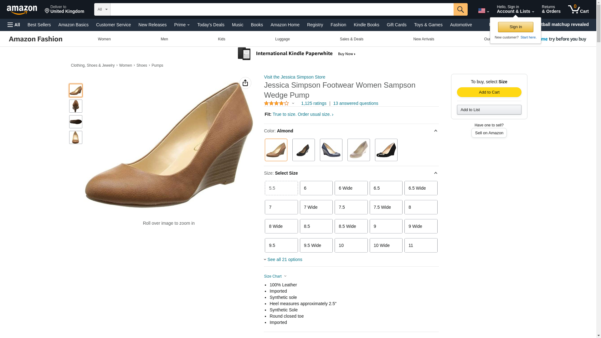Click the star rating display
Screen dimensions: 601x338
tap(276, 103)
